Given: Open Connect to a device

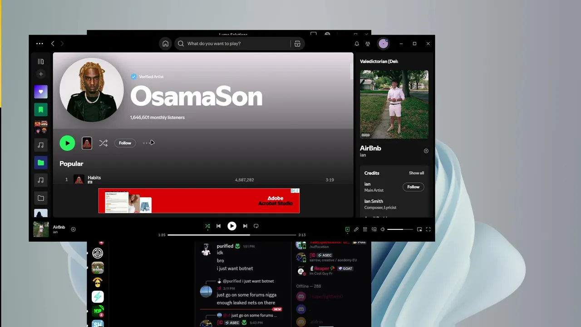Looking at the screenshot, I should pyautogui.click(x=374, y=229).
